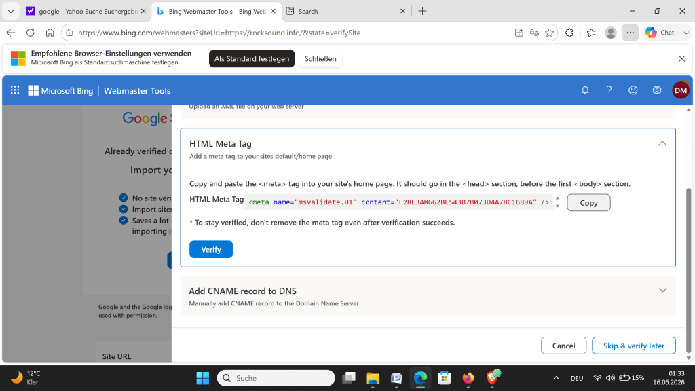Open Microsoft Store from the taskbar

[444, 378]
